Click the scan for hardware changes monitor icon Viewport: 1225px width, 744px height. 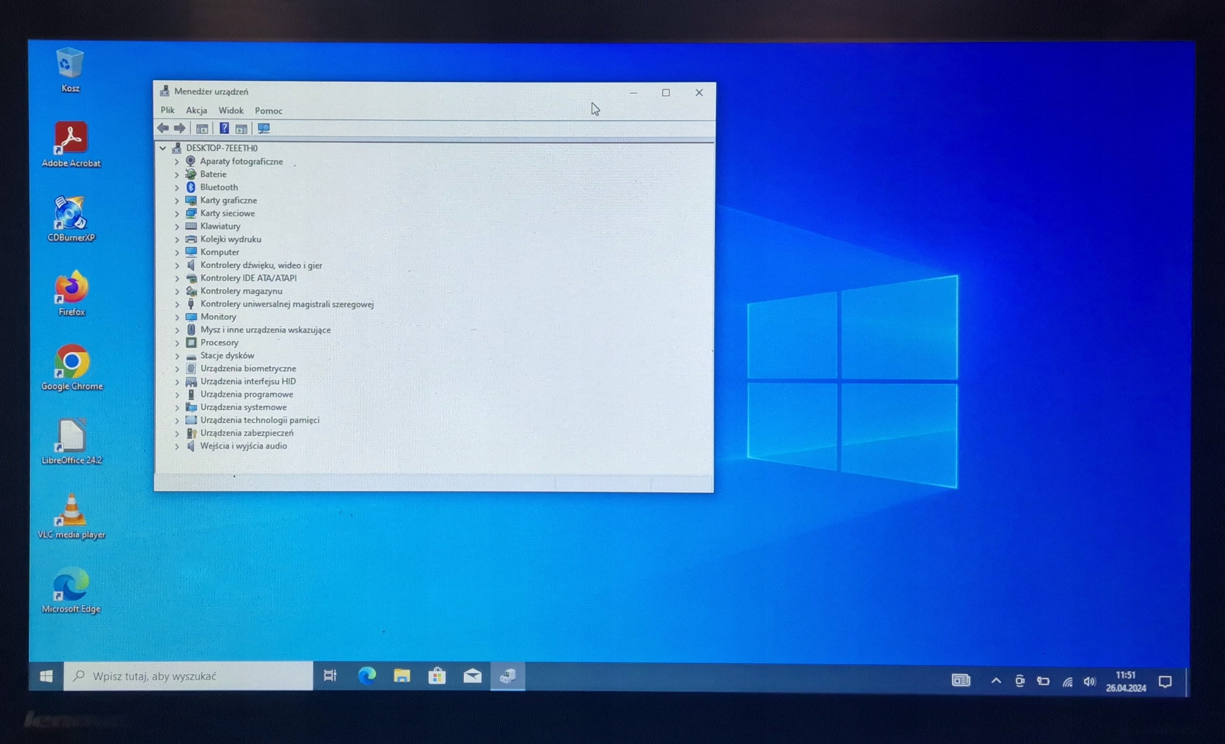point(264,129)
